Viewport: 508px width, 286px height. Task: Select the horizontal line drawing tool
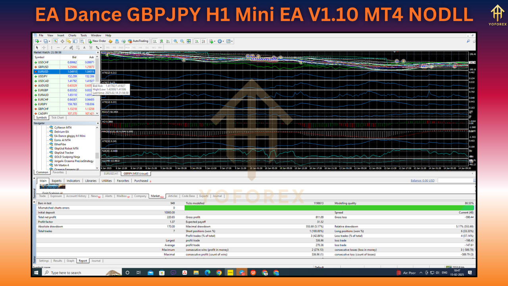[58, 47]
